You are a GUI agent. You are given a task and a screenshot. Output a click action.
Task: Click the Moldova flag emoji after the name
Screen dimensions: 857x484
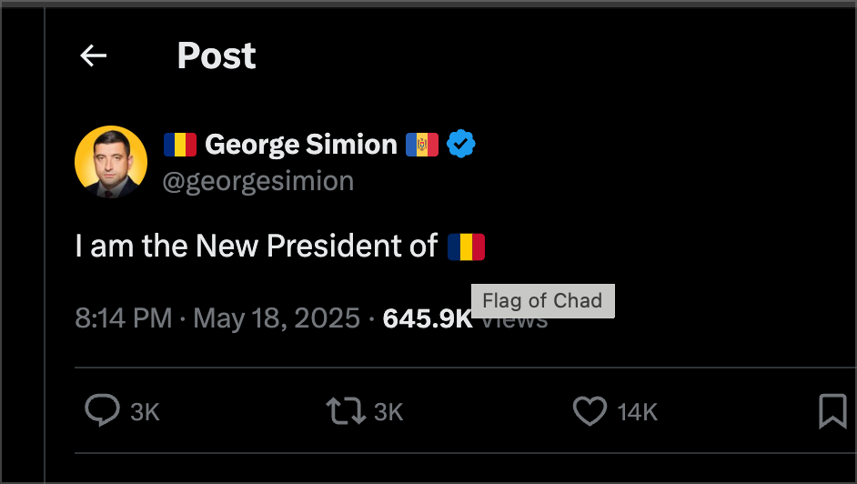point(422,144)
